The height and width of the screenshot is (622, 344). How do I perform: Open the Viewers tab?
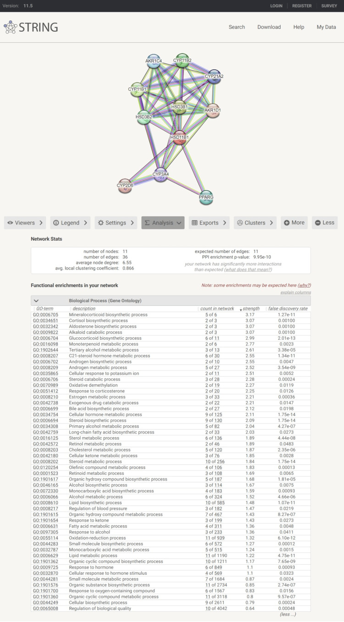click(25, 223)
